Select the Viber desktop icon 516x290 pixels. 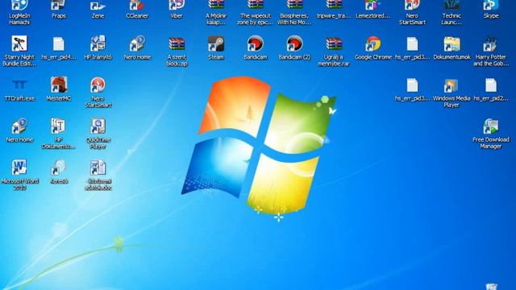[x=177, y=9]
